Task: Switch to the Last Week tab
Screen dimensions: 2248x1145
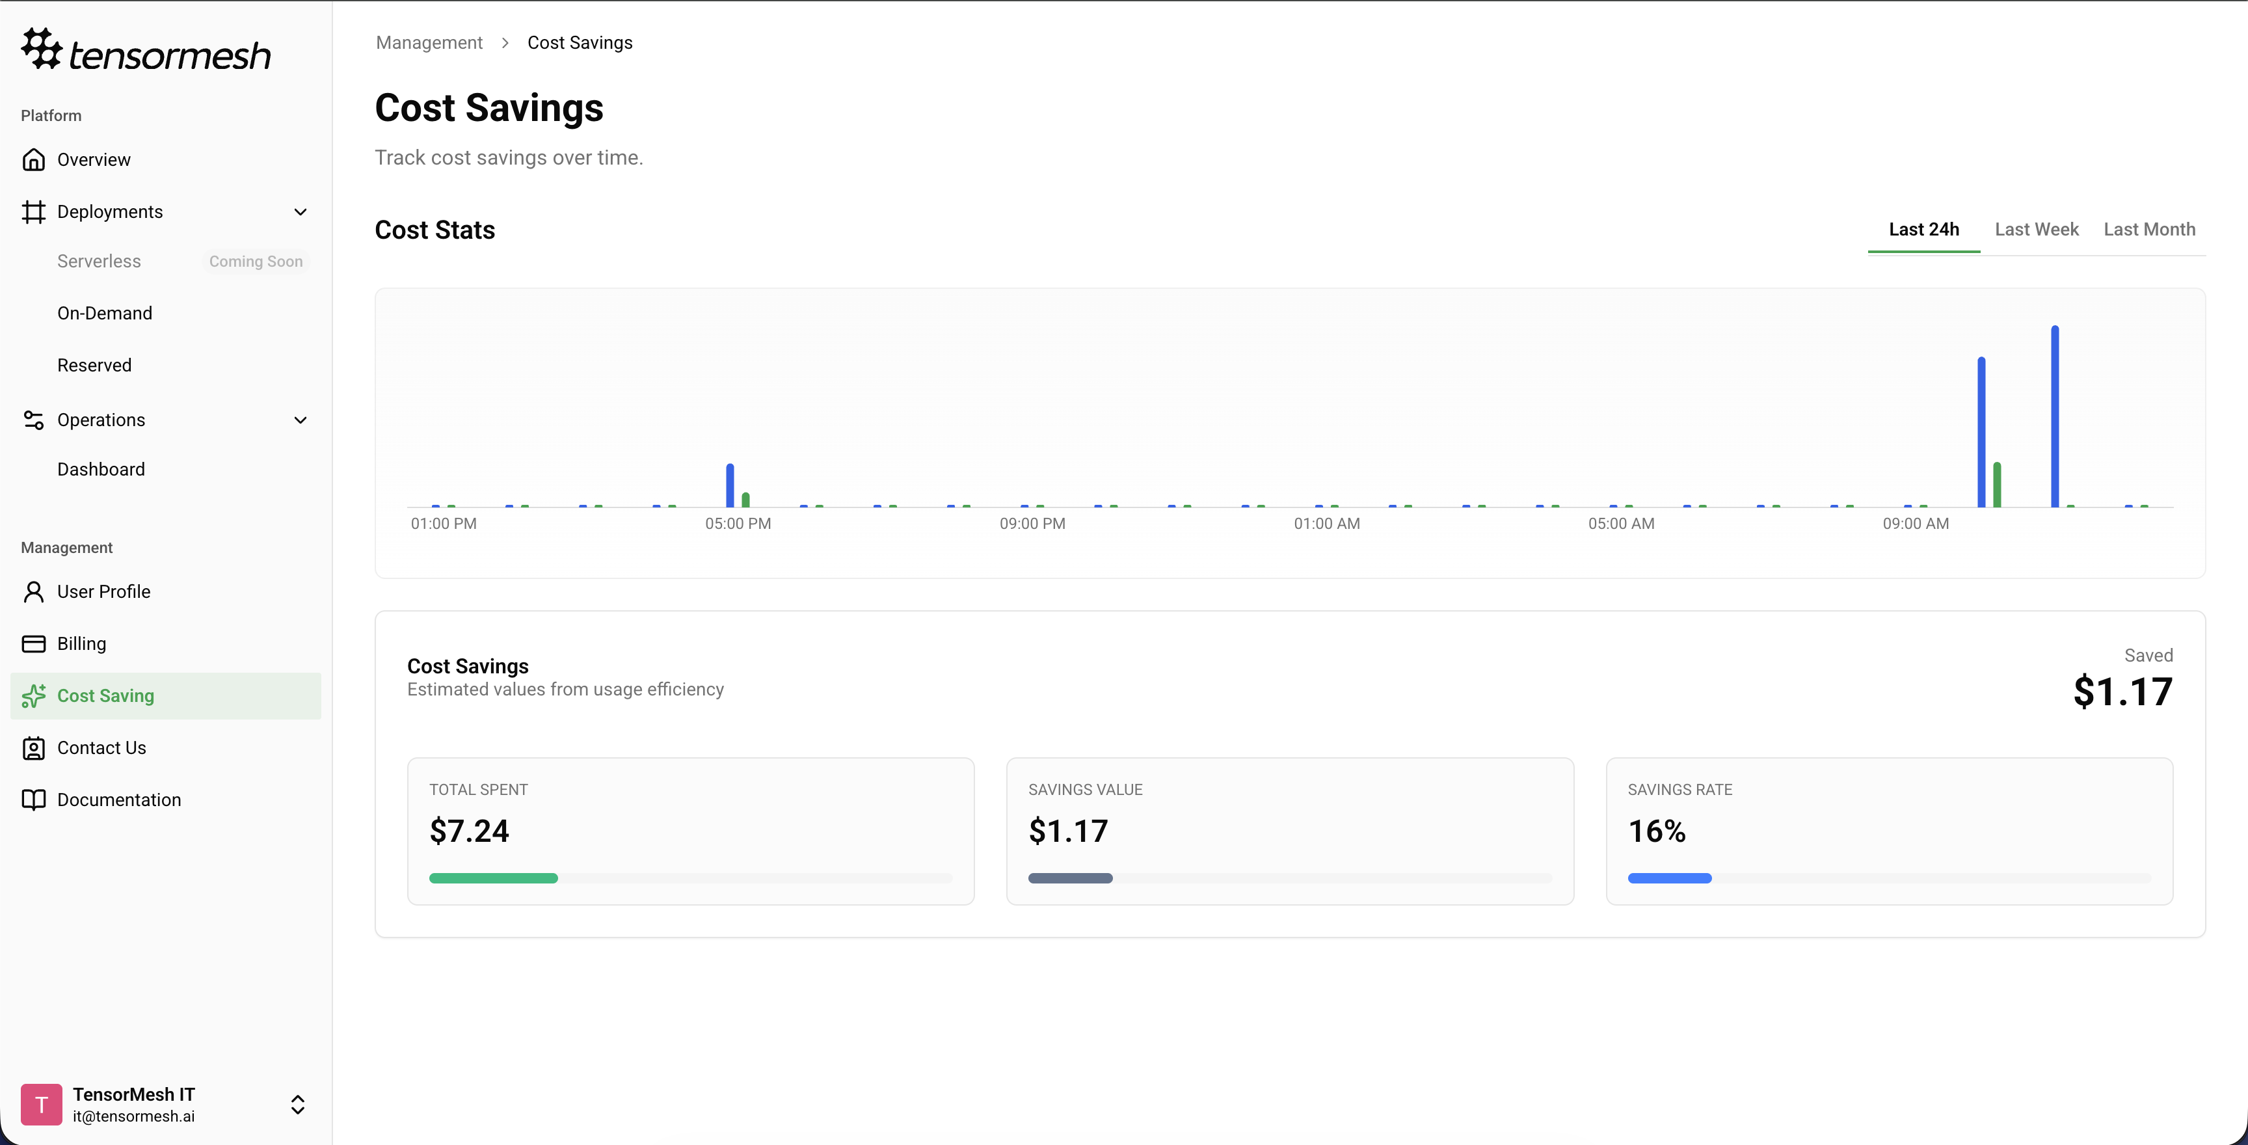Action: tap(2036, 230)
